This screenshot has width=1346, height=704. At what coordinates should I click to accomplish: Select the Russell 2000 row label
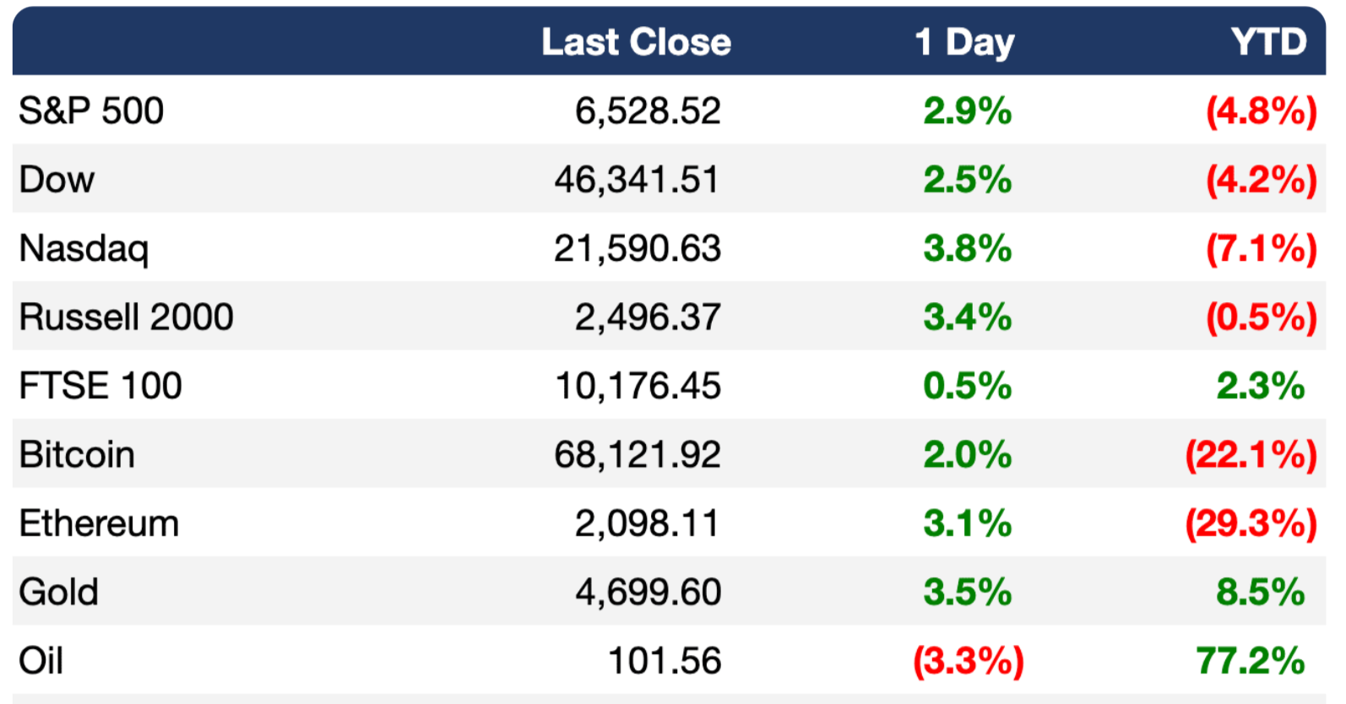pyautogui.click(x=126, y=317)
